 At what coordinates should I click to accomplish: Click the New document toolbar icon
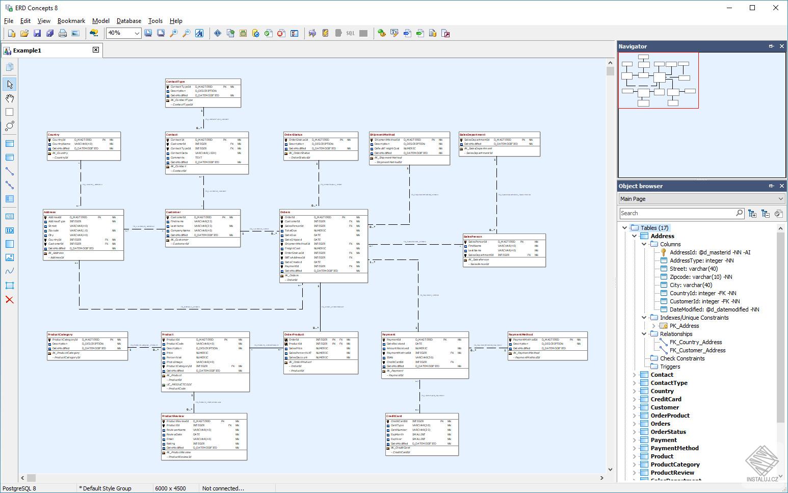tap(11, 33)
